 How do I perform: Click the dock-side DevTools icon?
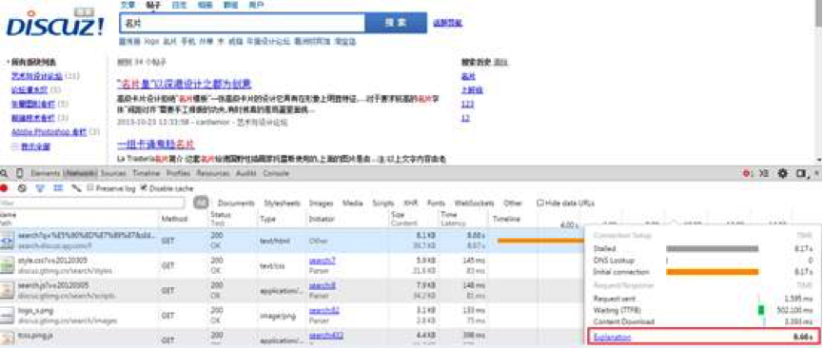[801, 173]
